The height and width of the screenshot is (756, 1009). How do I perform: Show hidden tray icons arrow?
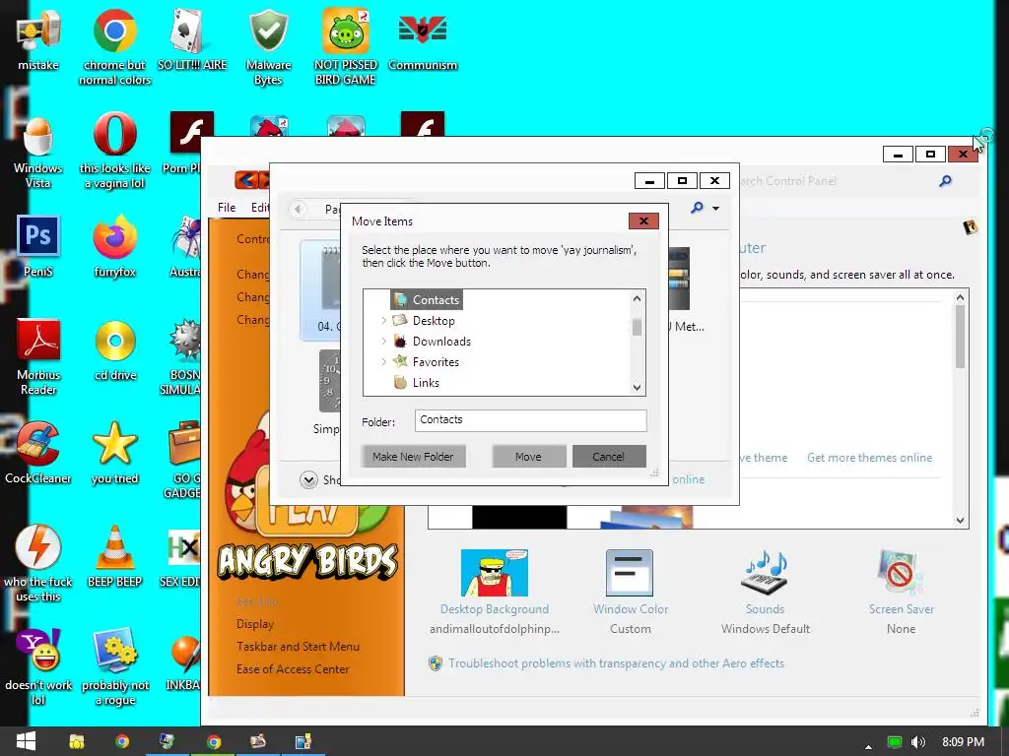pyautogui.click(x=869, y=746)
